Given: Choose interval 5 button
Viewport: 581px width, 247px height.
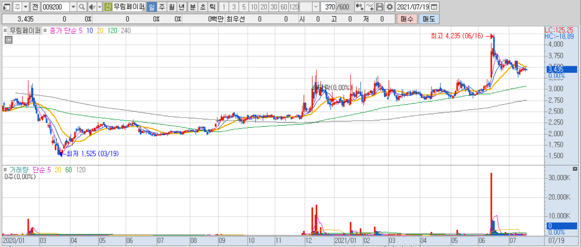Looking at the screenshot, I should coord(244,7).
